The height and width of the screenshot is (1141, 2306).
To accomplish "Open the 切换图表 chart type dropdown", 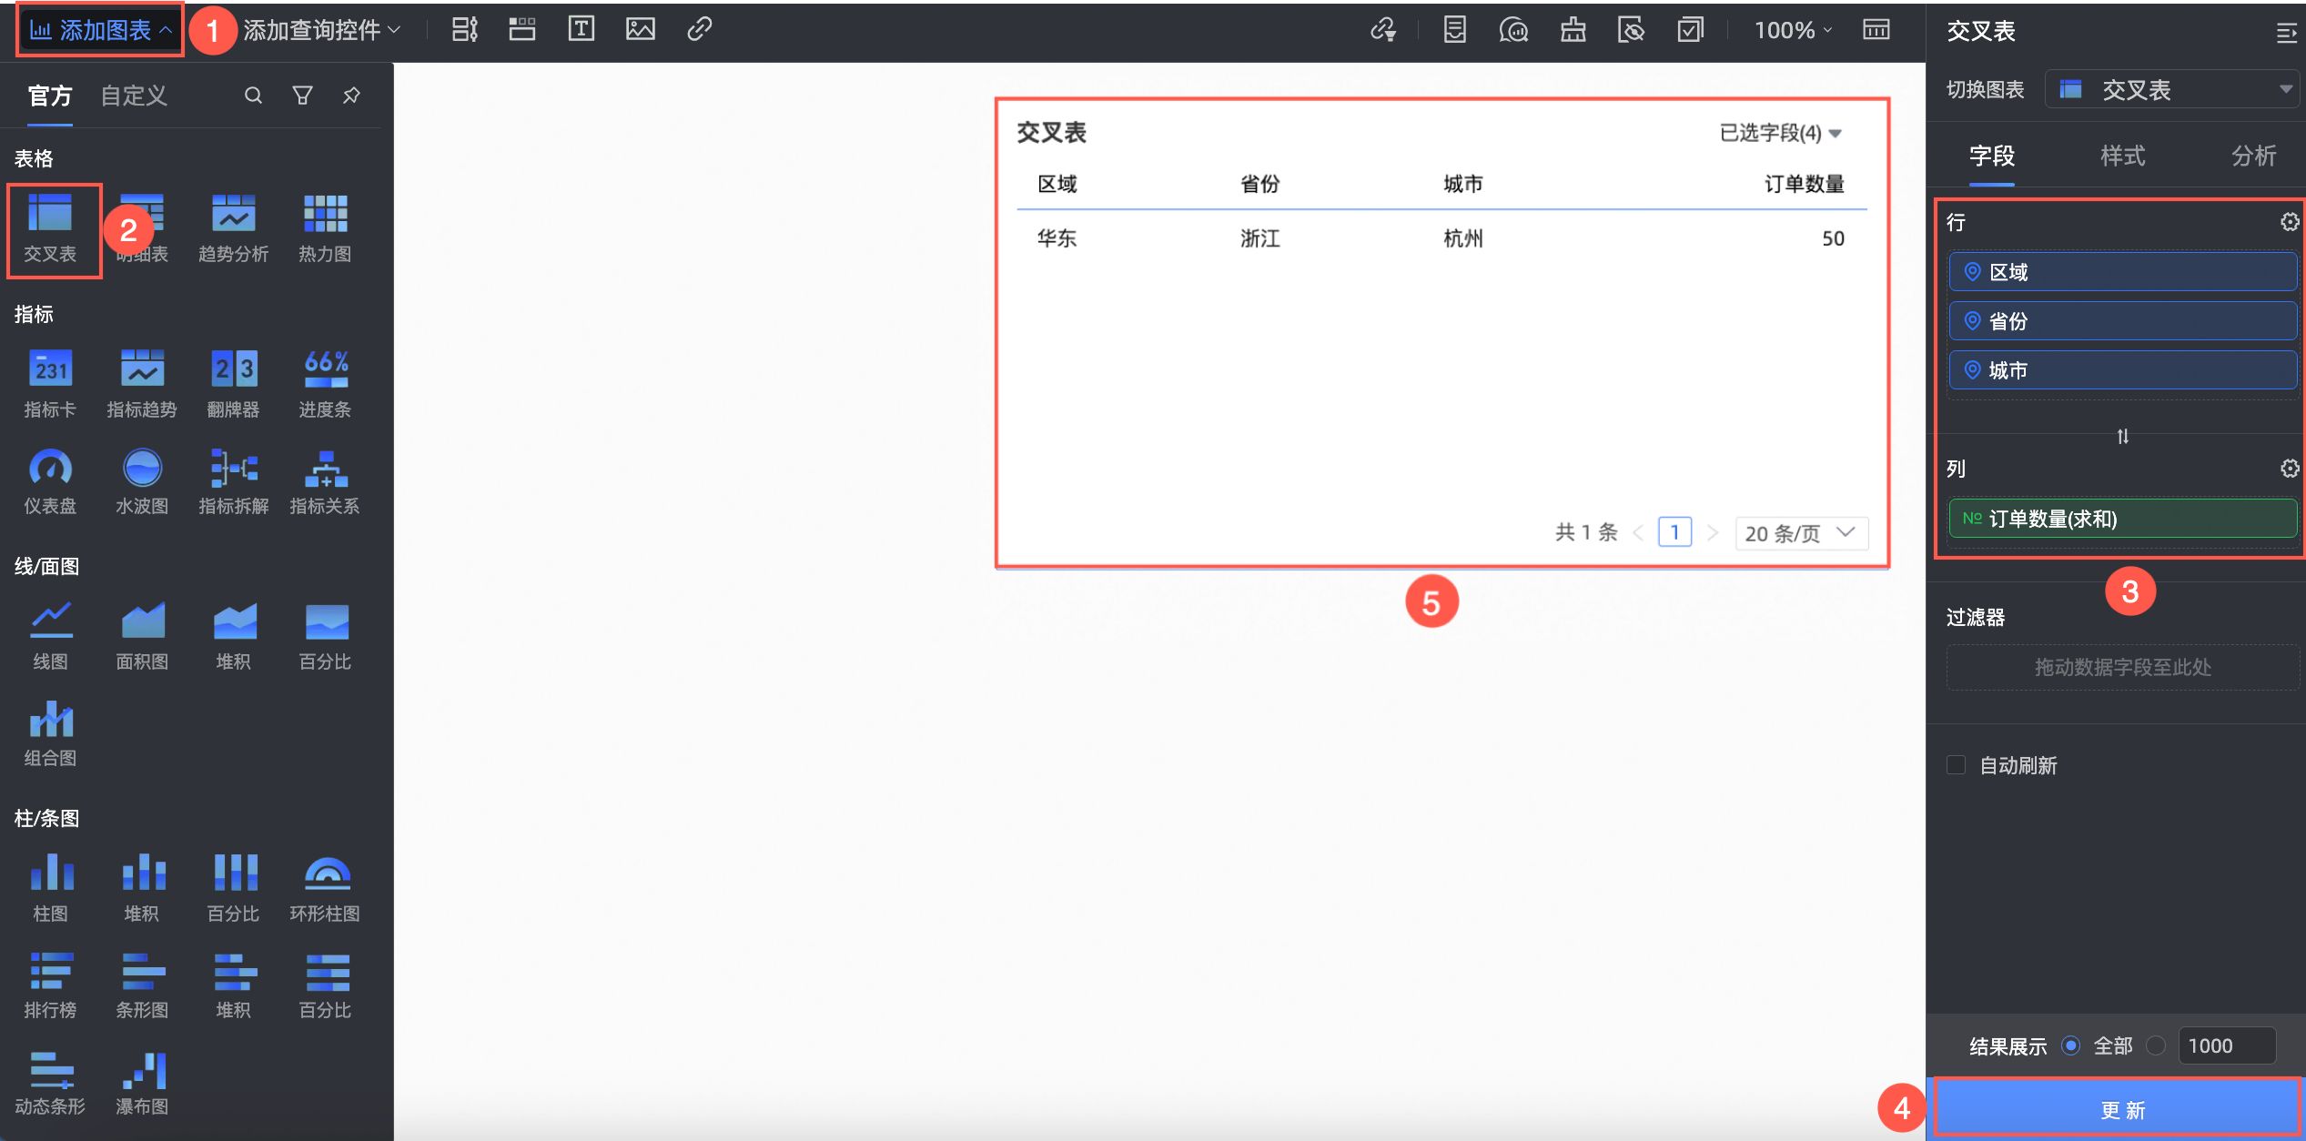I will [x=2173, y=89].
